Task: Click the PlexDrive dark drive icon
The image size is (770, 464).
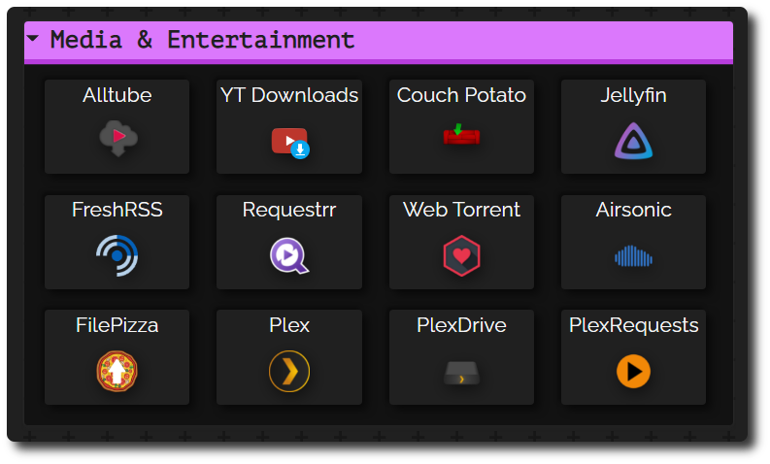Action: tap(461, 373)
